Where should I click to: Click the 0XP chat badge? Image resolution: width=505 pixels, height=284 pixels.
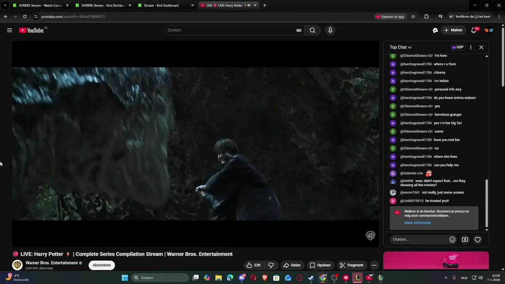coord(458,47)
